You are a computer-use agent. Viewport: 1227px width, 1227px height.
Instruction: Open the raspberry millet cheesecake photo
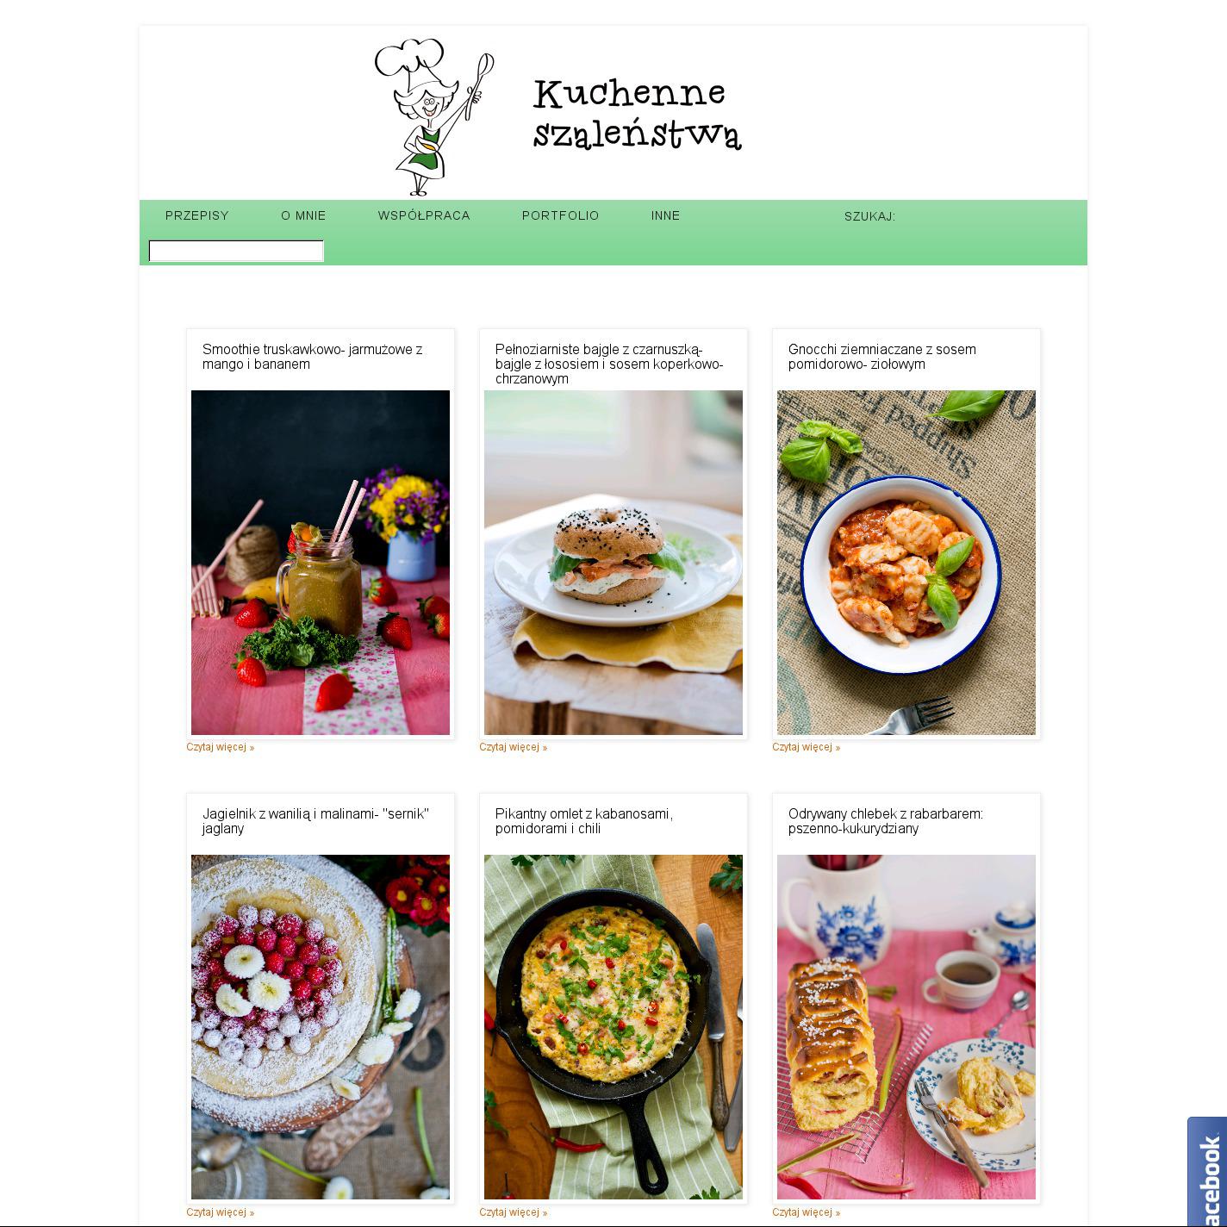pos(321,1027)
